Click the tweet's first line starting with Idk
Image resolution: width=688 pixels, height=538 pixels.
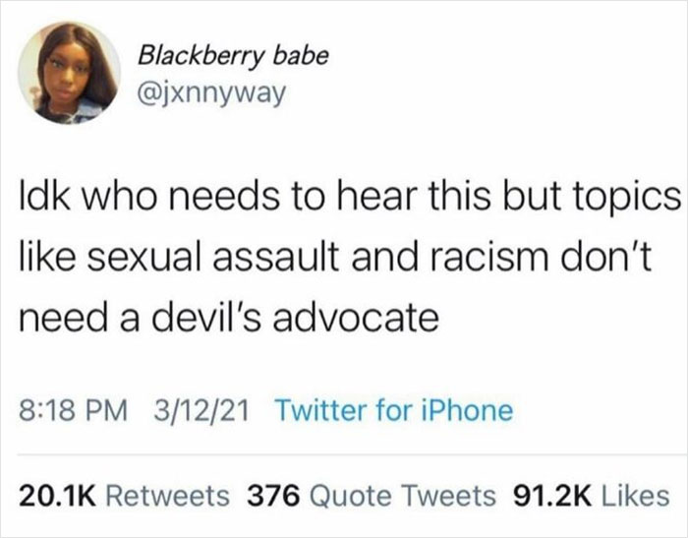pos(349,198)
